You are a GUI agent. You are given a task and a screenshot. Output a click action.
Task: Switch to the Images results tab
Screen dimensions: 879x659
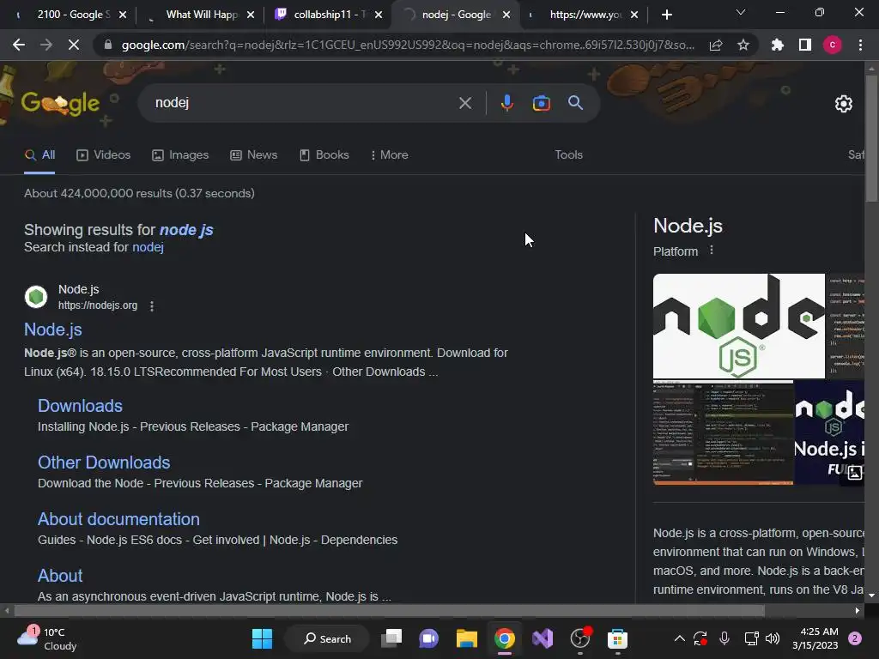click(x=180, y=155)
